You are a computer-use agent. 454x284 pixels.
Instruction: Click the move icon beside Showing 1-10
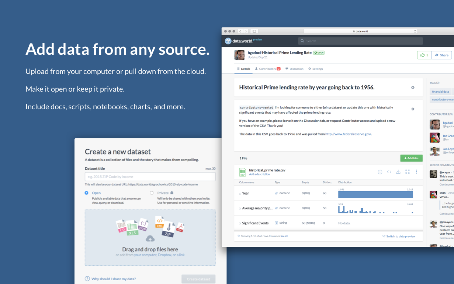coord(239,236)
